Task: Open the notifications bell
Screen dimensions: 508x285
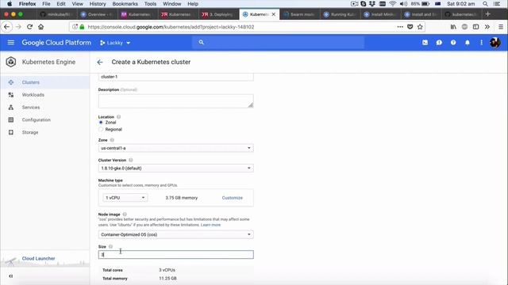Action: pos(468,42)
